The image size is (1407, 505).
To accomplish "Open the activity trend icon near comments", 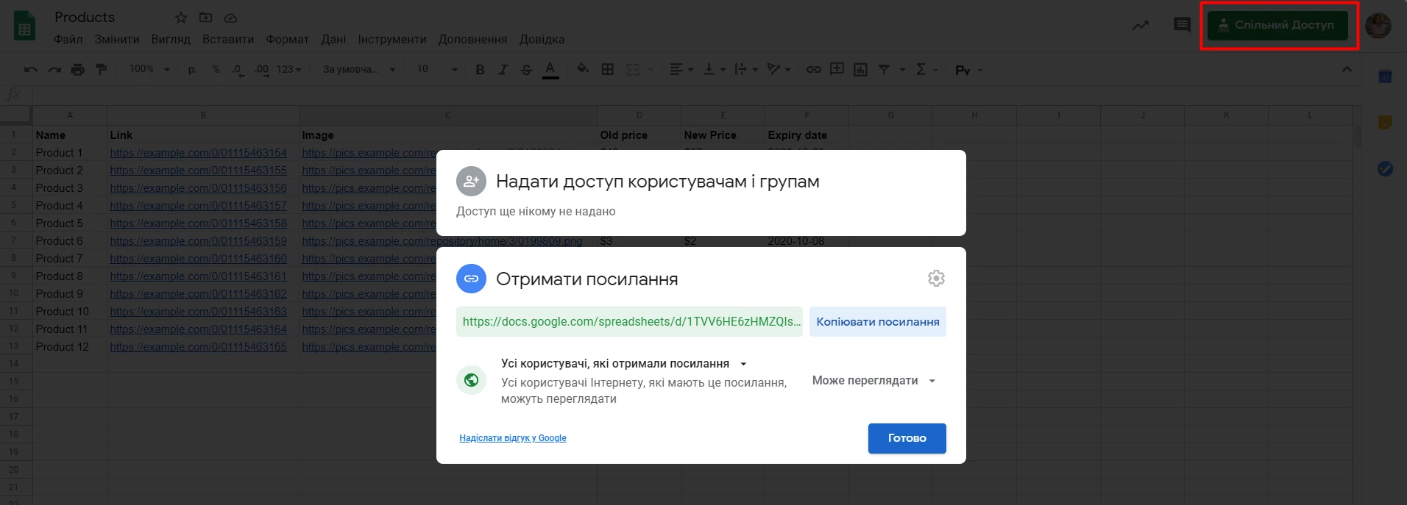I will click(x=1140, y=26).
